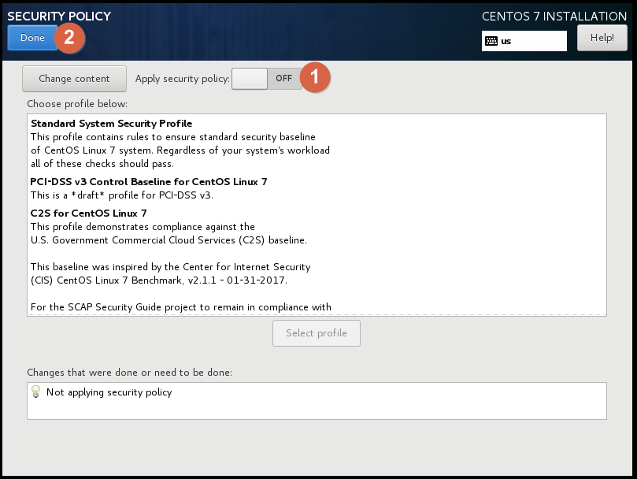Click the lightbulb icon in changes list
The image size is (637, 479).
[35, 392]
